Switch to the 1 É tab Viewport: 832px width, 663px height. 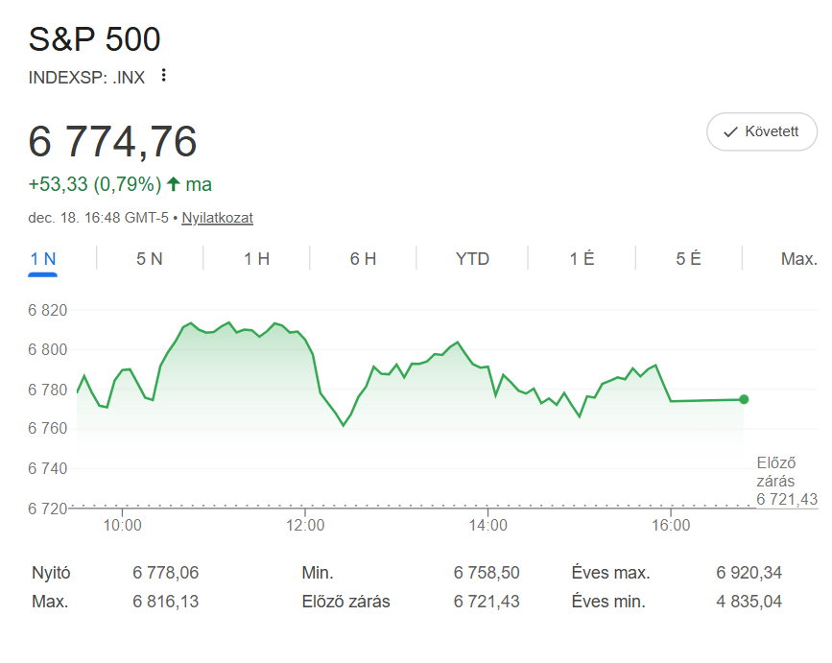point(582,259)
